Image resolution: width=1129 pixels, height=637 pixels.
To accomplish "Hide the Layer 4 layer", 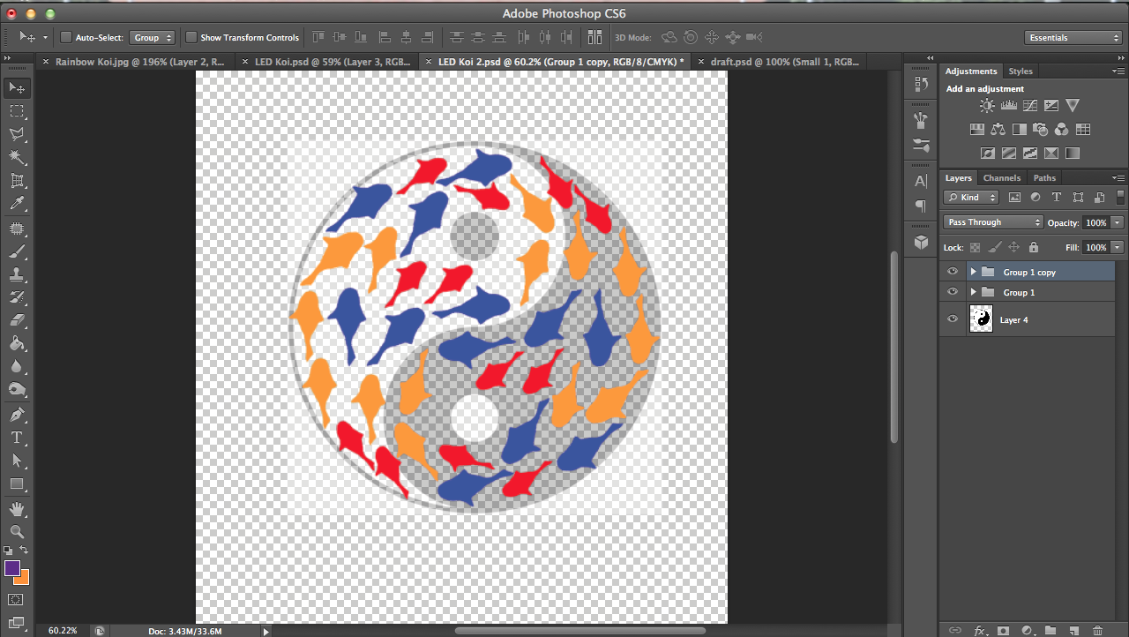I will click(x=952, y=319).
